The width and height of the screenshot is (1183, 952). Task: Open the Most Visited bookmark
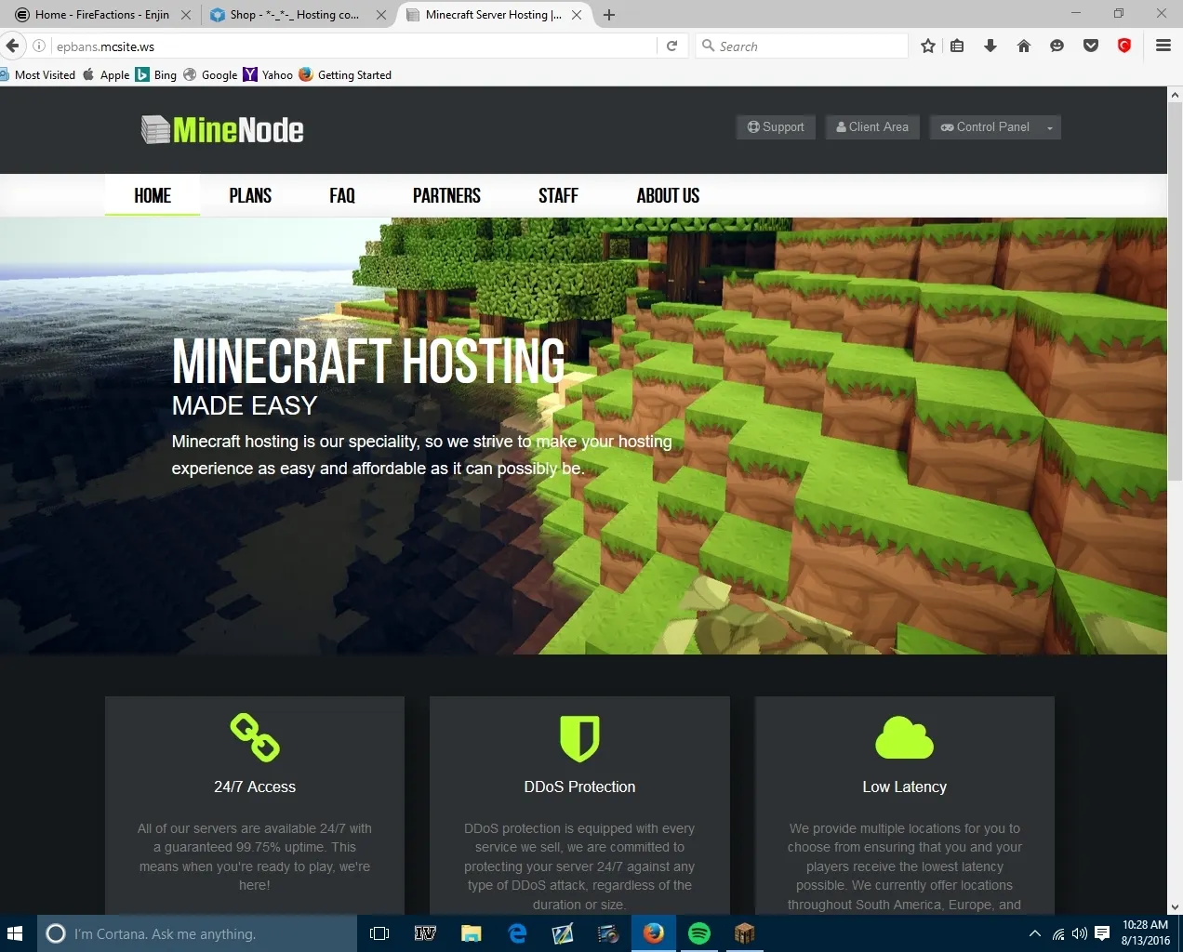click(x=38, y=74)
